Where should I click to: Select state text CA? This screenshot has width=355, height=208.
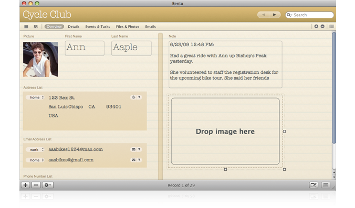92,106
